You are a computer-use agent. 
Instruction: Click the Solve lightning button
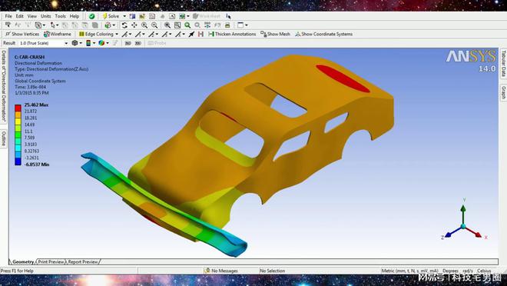[111, 16]
